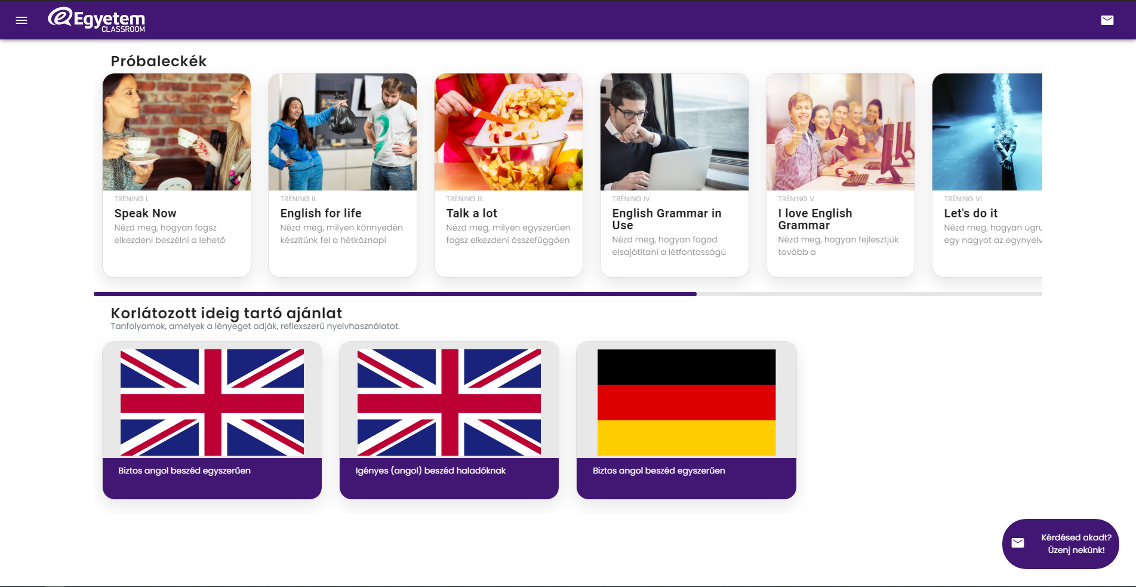Image resolution: width=1136 pixels, height=587 pixels.
Task: Open English for life lesson image
Action: 343,132
